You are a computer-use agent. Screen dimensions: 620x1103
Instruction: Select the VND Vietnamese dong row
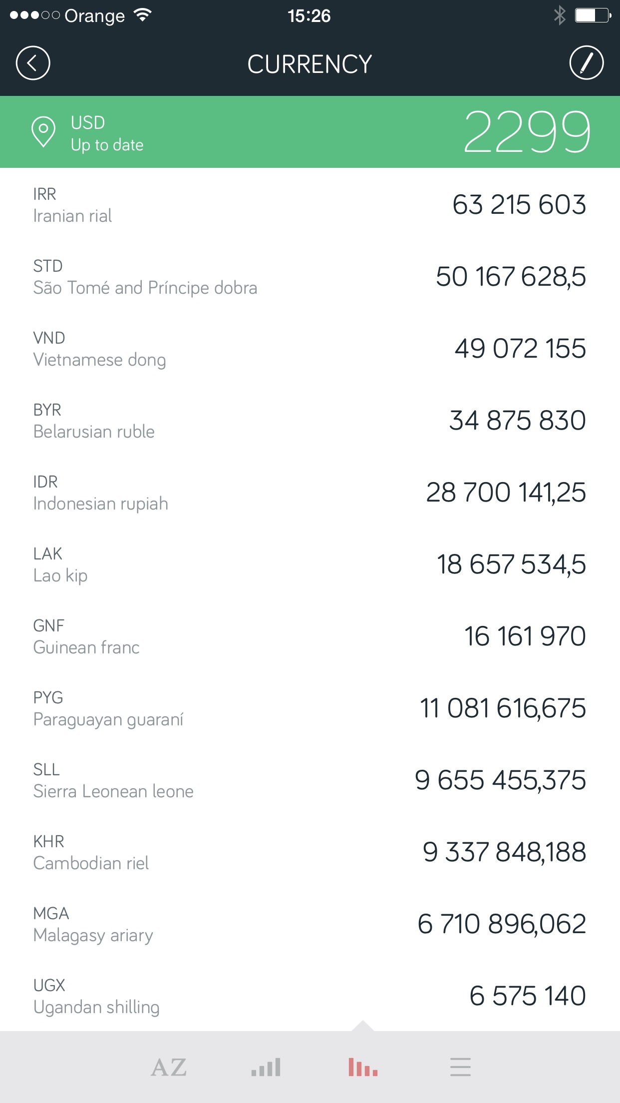click(x=310, y=349)
